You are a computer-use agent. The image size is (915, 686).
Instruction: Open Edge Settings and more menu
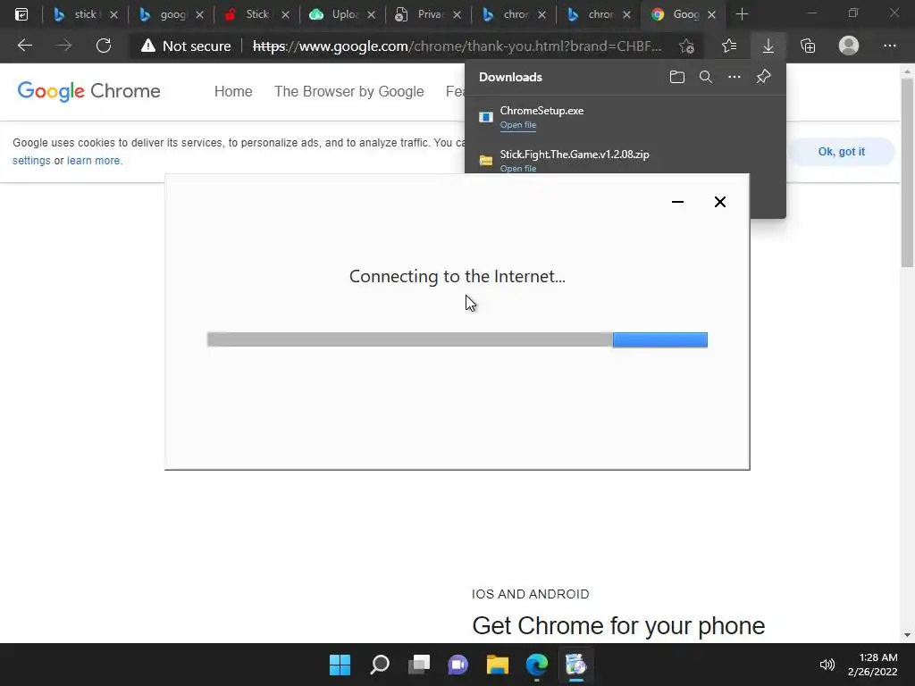click(889, 46)
